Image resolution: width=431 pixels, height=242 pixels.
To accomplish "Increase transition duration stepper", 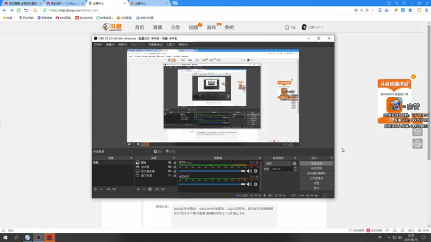I will coord(295,168).
